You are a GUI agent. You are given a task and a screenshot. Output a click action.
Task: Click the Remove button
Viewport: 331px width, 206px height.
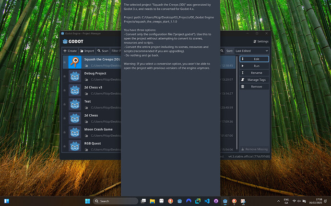tap(254, 87)
